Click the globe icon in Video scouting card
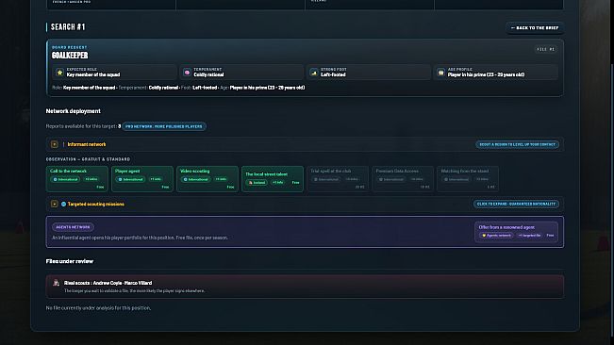This screenshot has width=614, height=345. pos(186,179)
